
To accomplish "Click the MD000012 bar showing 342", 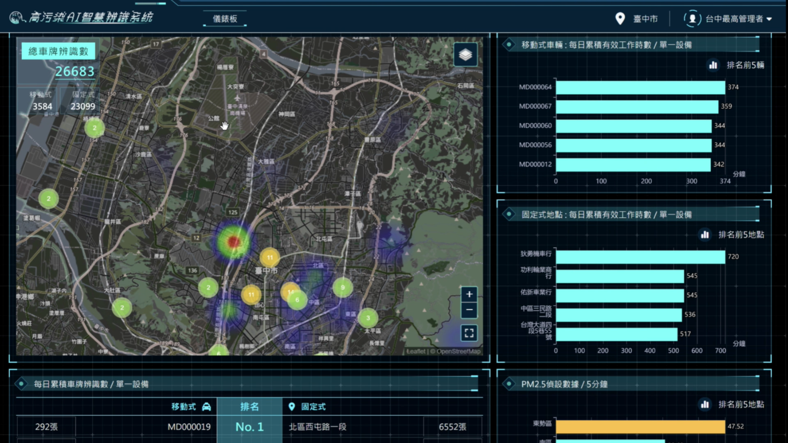I will pos(633,165).
